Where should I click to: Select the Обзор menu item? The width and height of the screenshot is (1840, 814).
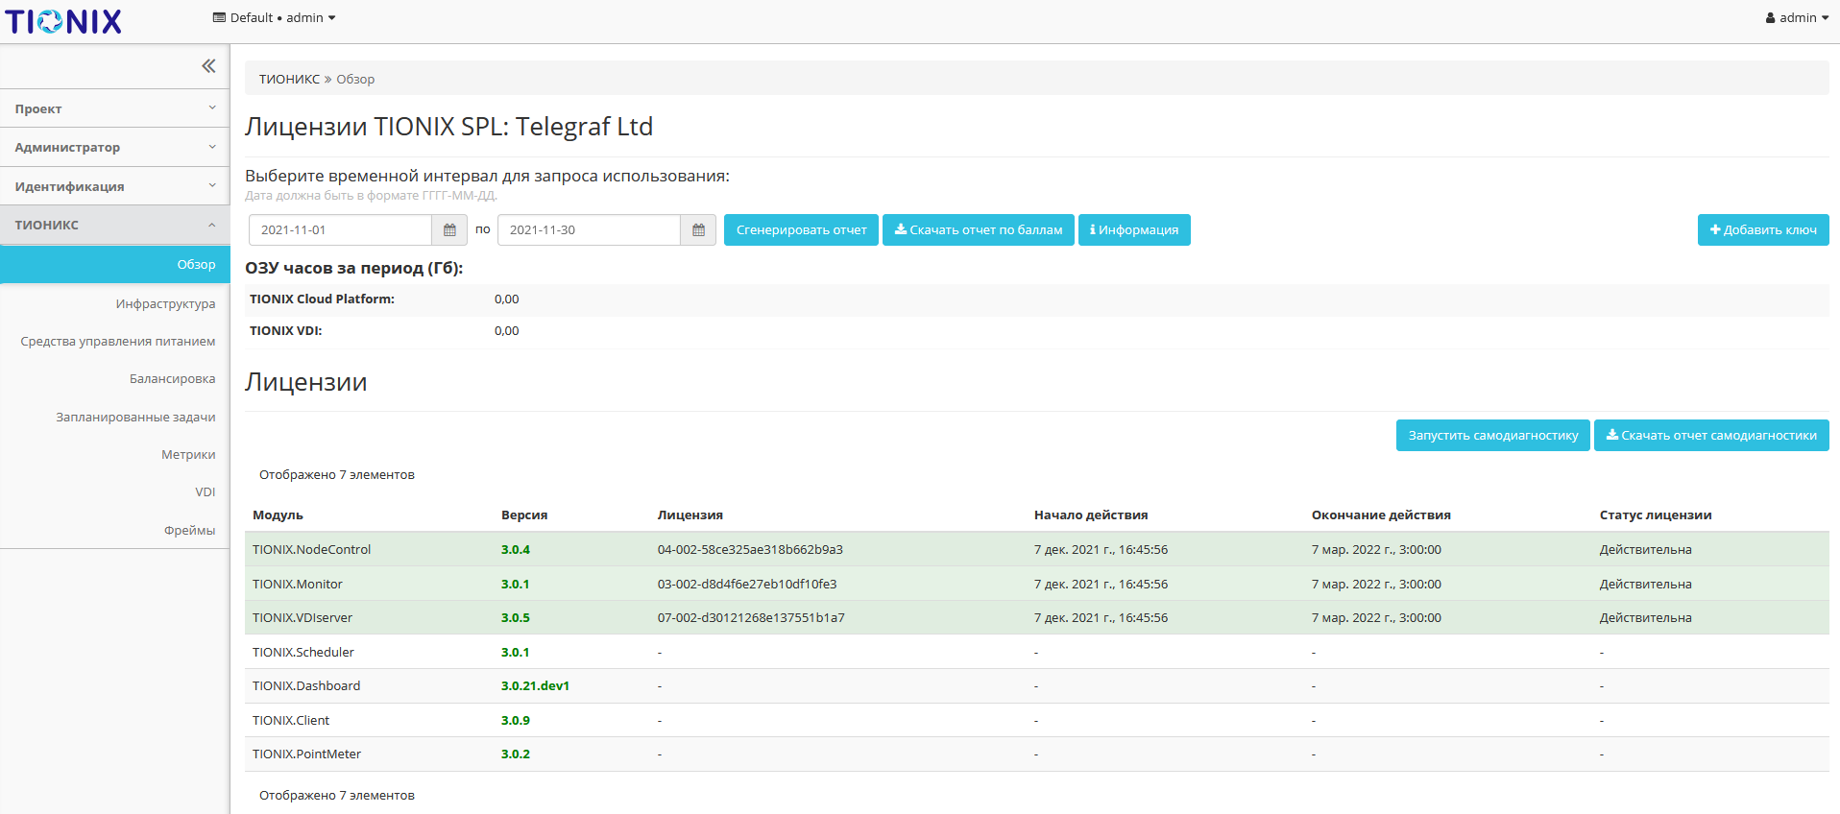click(115, 264)
